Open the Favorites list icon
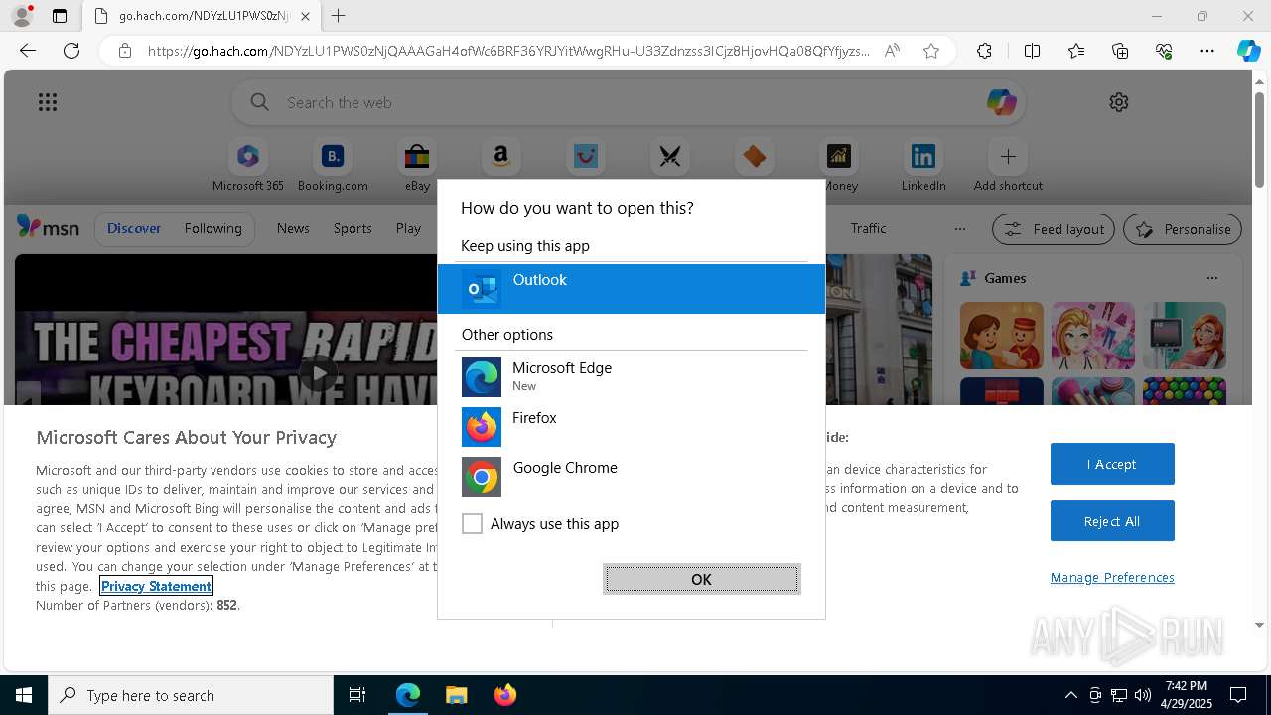 coord(1076,51)
